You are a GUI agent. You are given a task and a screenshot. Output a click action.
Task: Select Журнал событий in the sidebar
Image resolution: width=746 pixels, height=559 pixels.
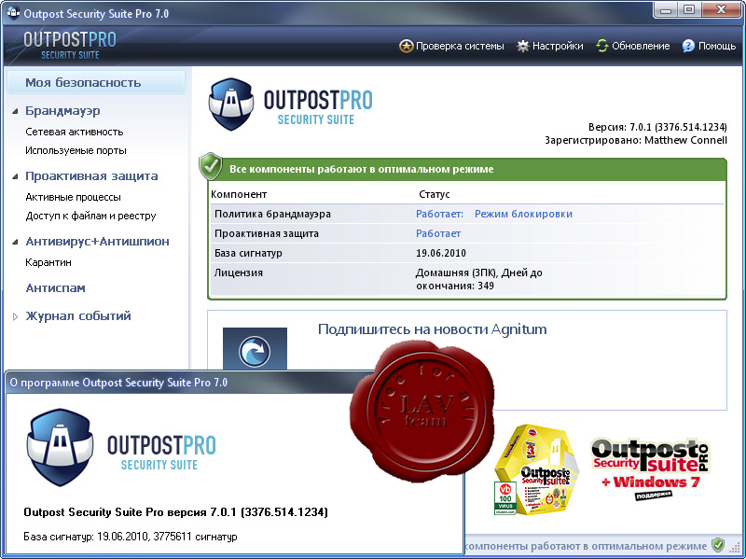78,316
